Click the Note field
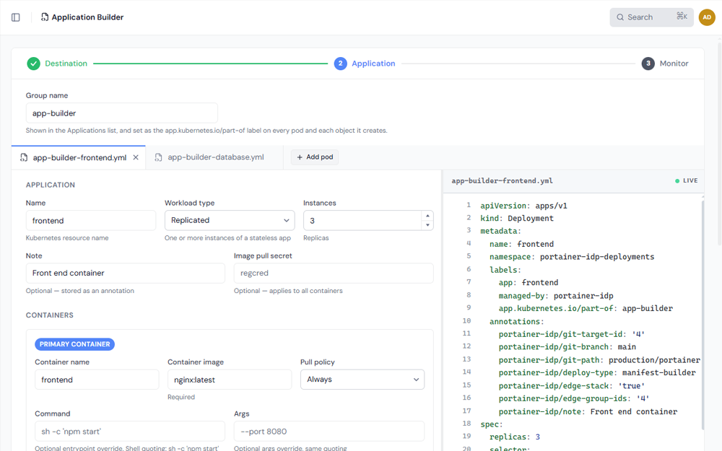The image size is (722, 451). click(125, 273)
